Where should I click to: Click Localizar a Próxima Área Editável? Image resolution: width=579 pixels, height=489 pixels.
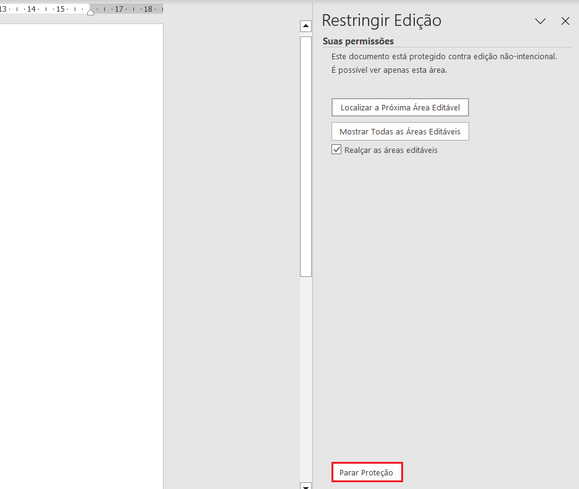point(400,107)
